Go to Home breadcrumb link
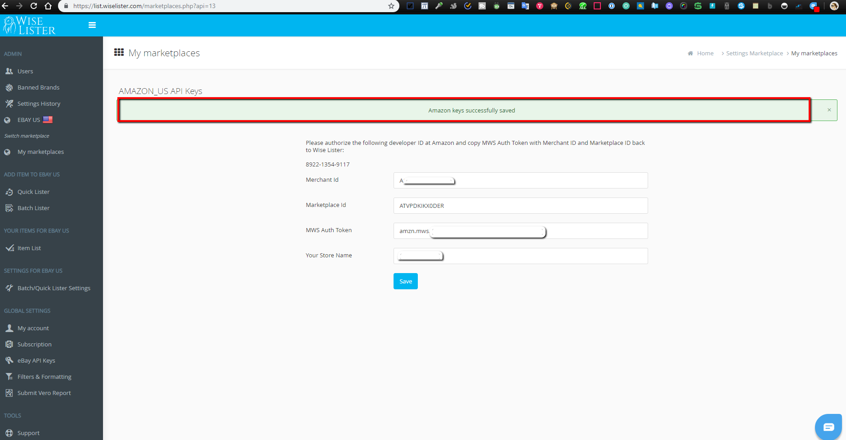Viewport: 846px width, 440px height. point(705,53)
